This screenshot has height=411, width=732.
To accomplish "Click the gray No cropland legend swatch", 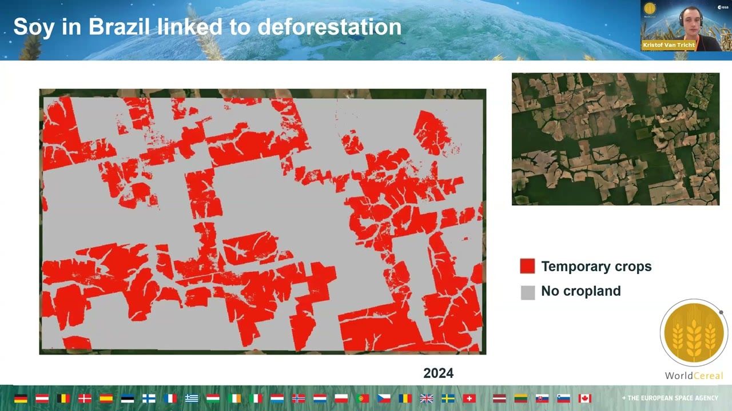I will tap(527, 292).
